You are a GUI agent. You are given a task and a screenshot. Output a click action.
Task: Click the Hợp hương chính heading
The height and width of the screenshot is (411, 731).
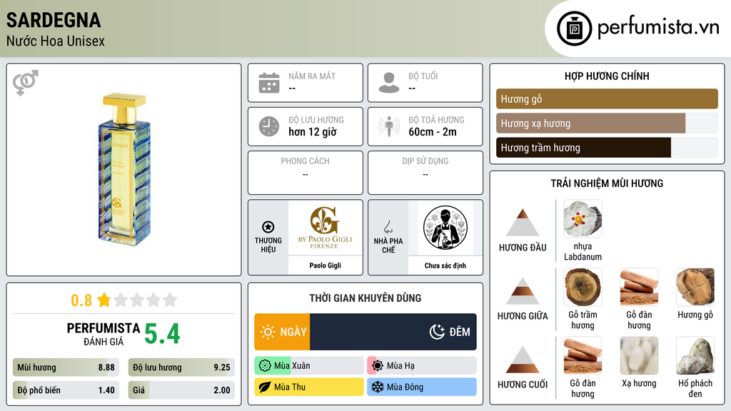[x=607, y=76]
